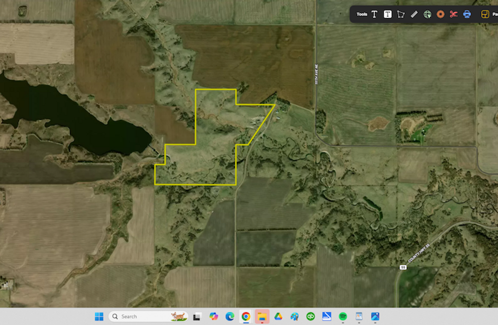Open the Windows Start menu

coord(99,317)
